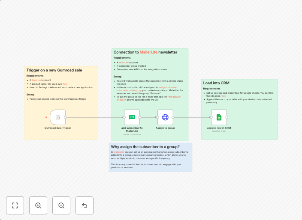Click output connector of MailerLite node
The image size is (302, 220).
140,117
